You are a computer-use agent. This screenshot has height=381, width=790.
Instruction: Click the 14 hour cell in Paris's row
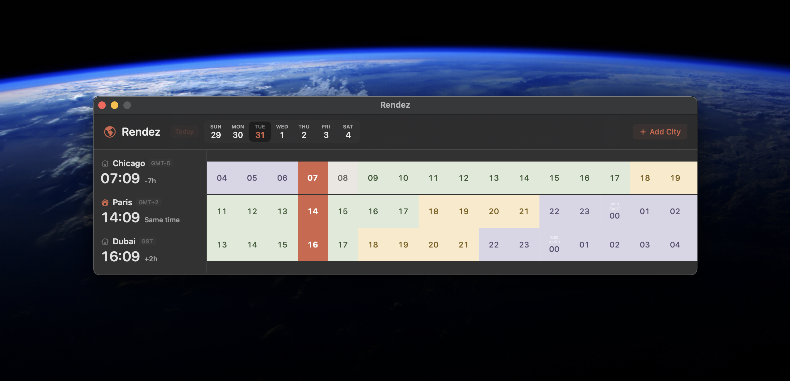(x=312, y=211)
